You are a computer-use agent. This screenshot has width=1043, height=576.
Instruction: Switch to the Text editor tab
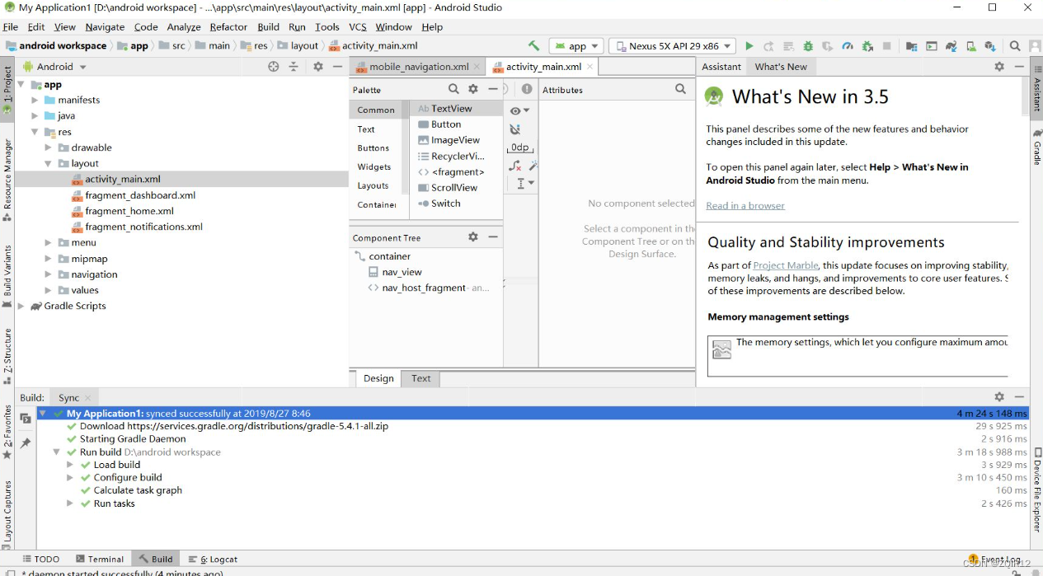420,378
